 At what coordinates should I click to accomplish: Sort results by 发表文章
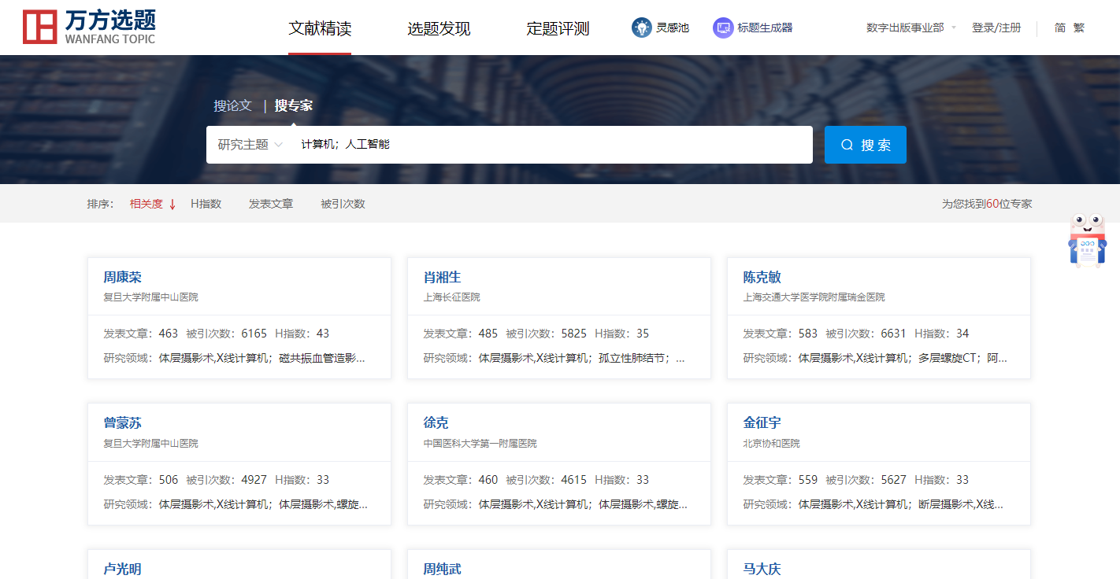tap(271, 204)
